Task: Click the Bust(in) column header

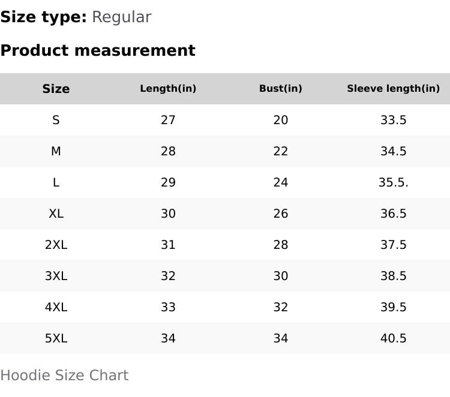Action: [x=280, y=89]
